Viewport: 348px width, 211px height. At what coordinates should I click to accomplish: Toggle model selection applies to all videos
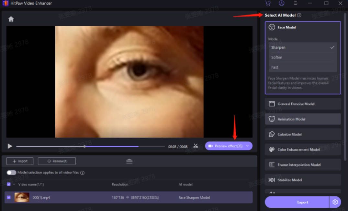(x=11, y=173)
